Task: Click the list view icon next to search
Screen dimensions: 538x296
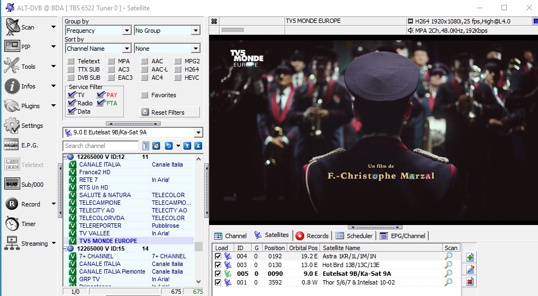Action: [146, 146]
